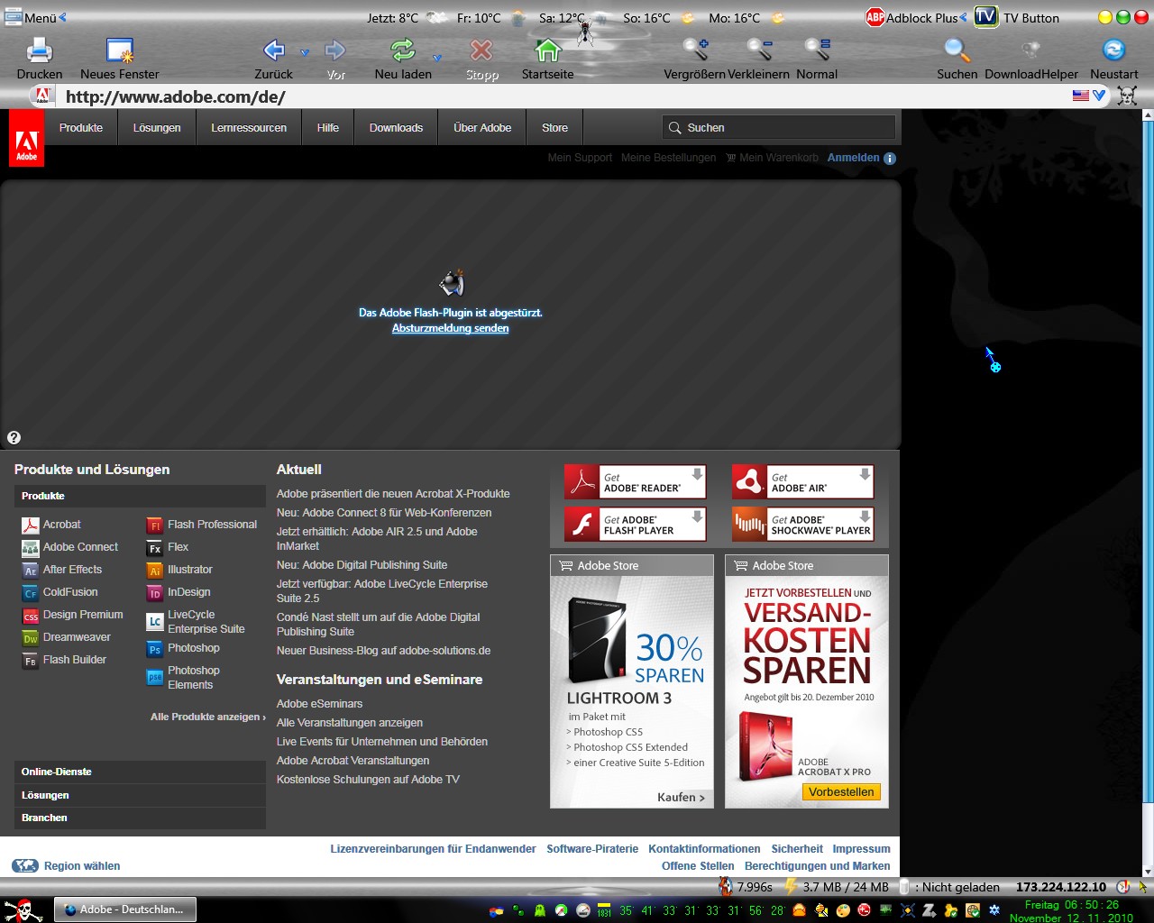Image resolution: width=1154 pixels, height=923 pixels.
Task: Click the Acrobat product icon
Action: 31,525
